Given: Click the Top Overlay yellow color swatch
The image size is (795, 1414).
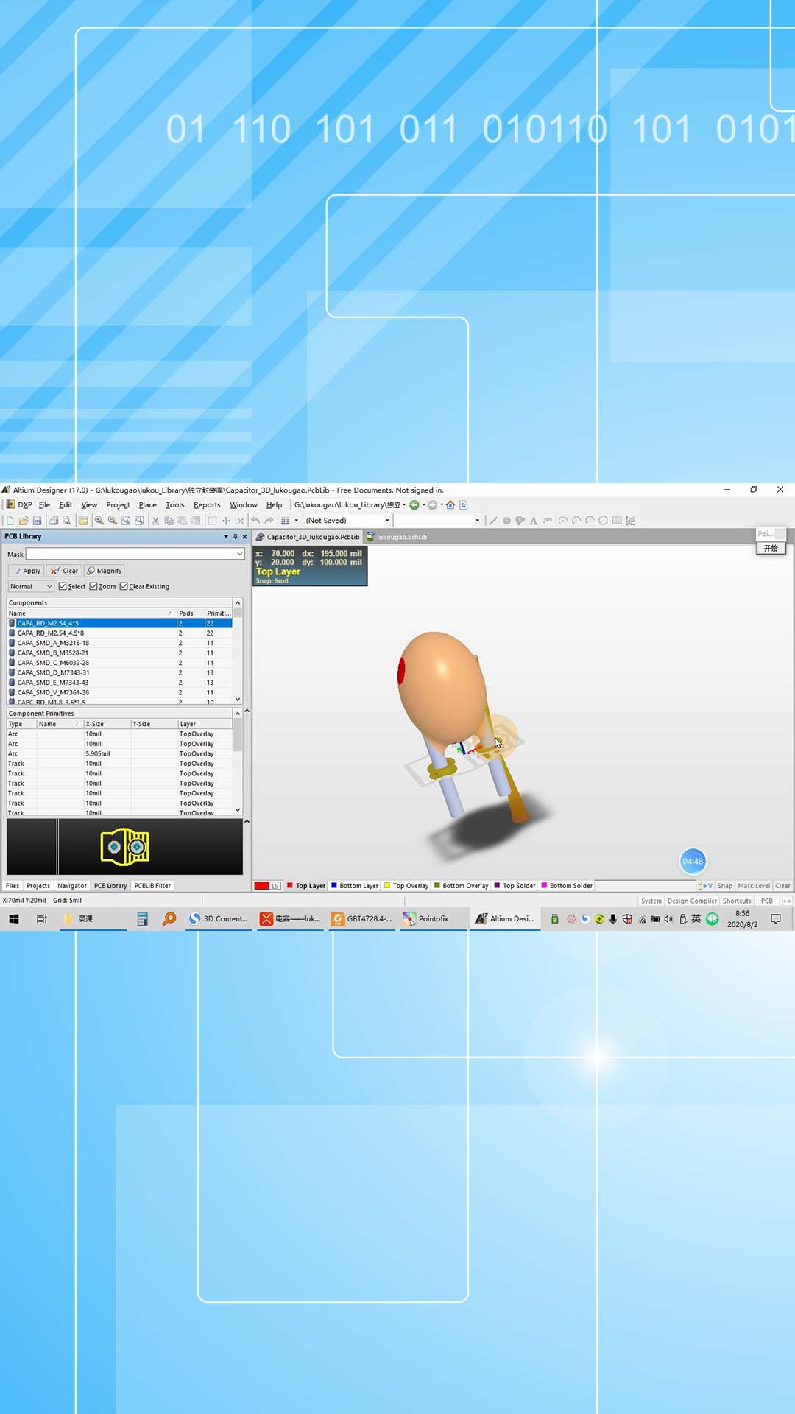Looking at the screenshot, I should pyautogui.click(x=387, y=886).
